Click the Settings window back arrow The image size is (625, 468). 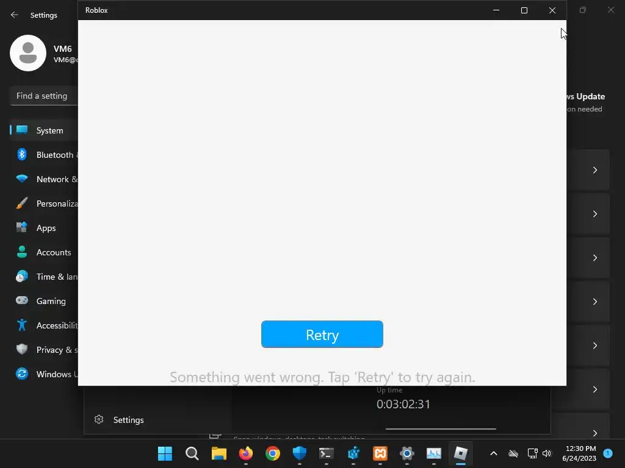coord(15,15)
